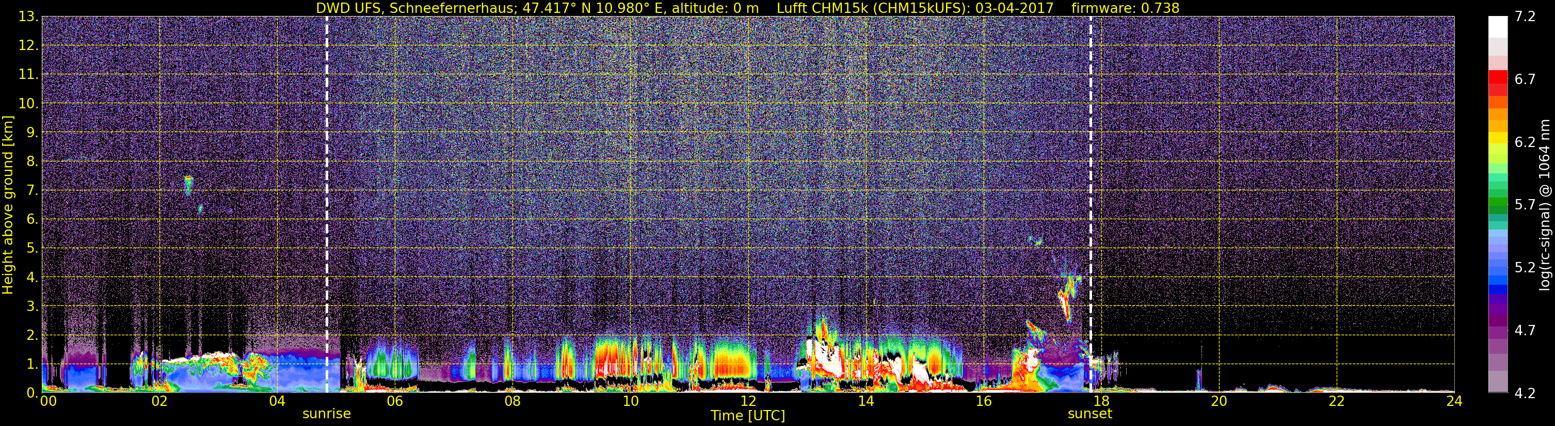Screen dimensions: 1555x426
Task: Click the white top segment of the colorbar
Action: pos(1498,26)
